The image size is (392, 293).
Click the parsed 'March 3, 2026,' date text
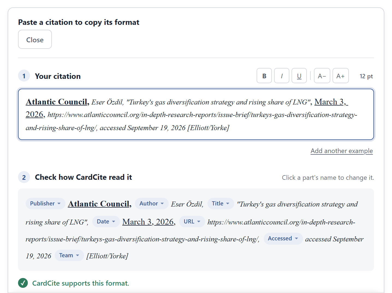pyautogui.click(x=149, y=222)
